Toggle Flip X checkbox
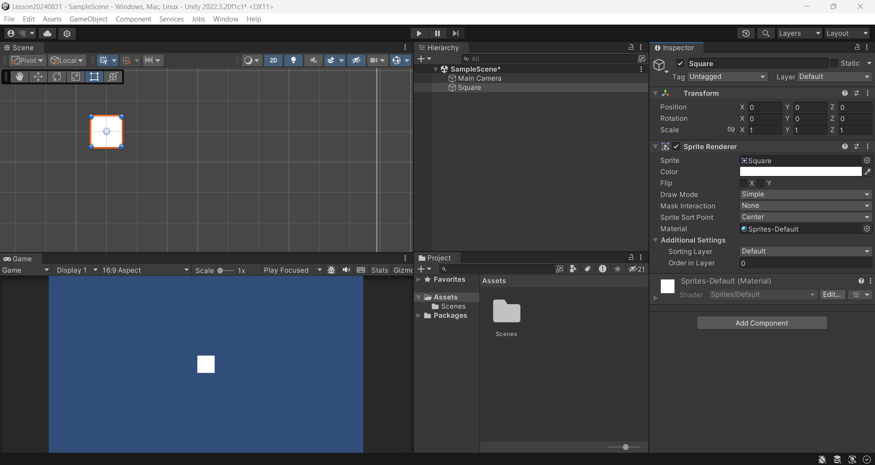The width and height of the screenshot is (875, 465). [x=744, y=183]
